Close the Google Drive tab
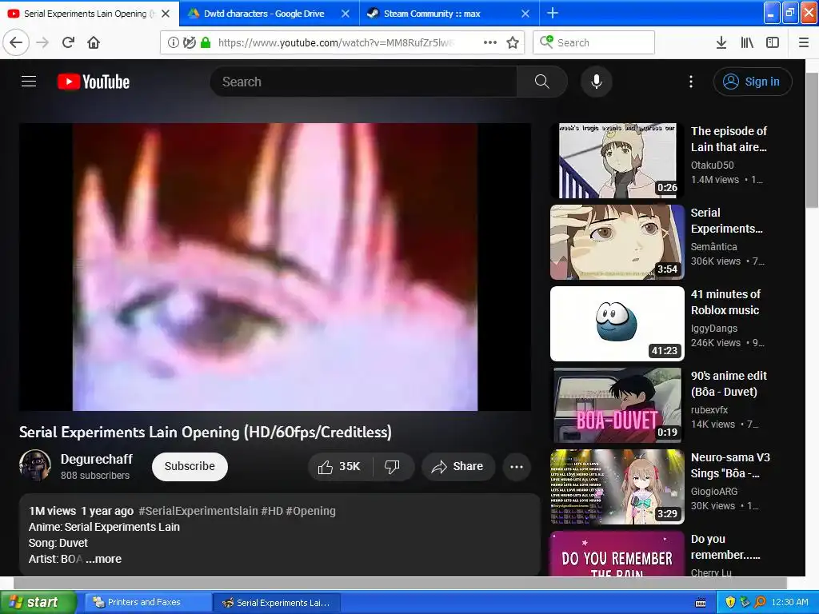The height and width of the screenshot is (614, 819). coord(346,14)
